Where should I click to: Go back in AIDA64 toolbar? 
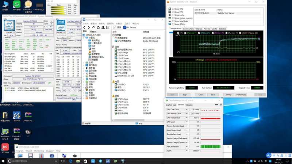(x=84, y=27)
